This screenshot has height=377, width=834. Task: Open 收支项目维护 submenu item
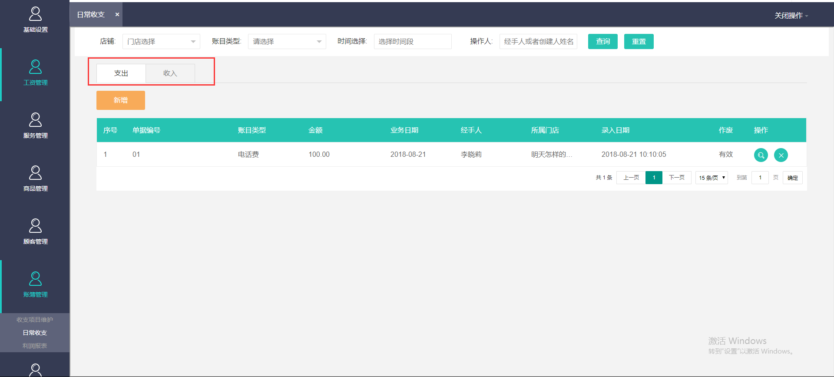[35, 320]
